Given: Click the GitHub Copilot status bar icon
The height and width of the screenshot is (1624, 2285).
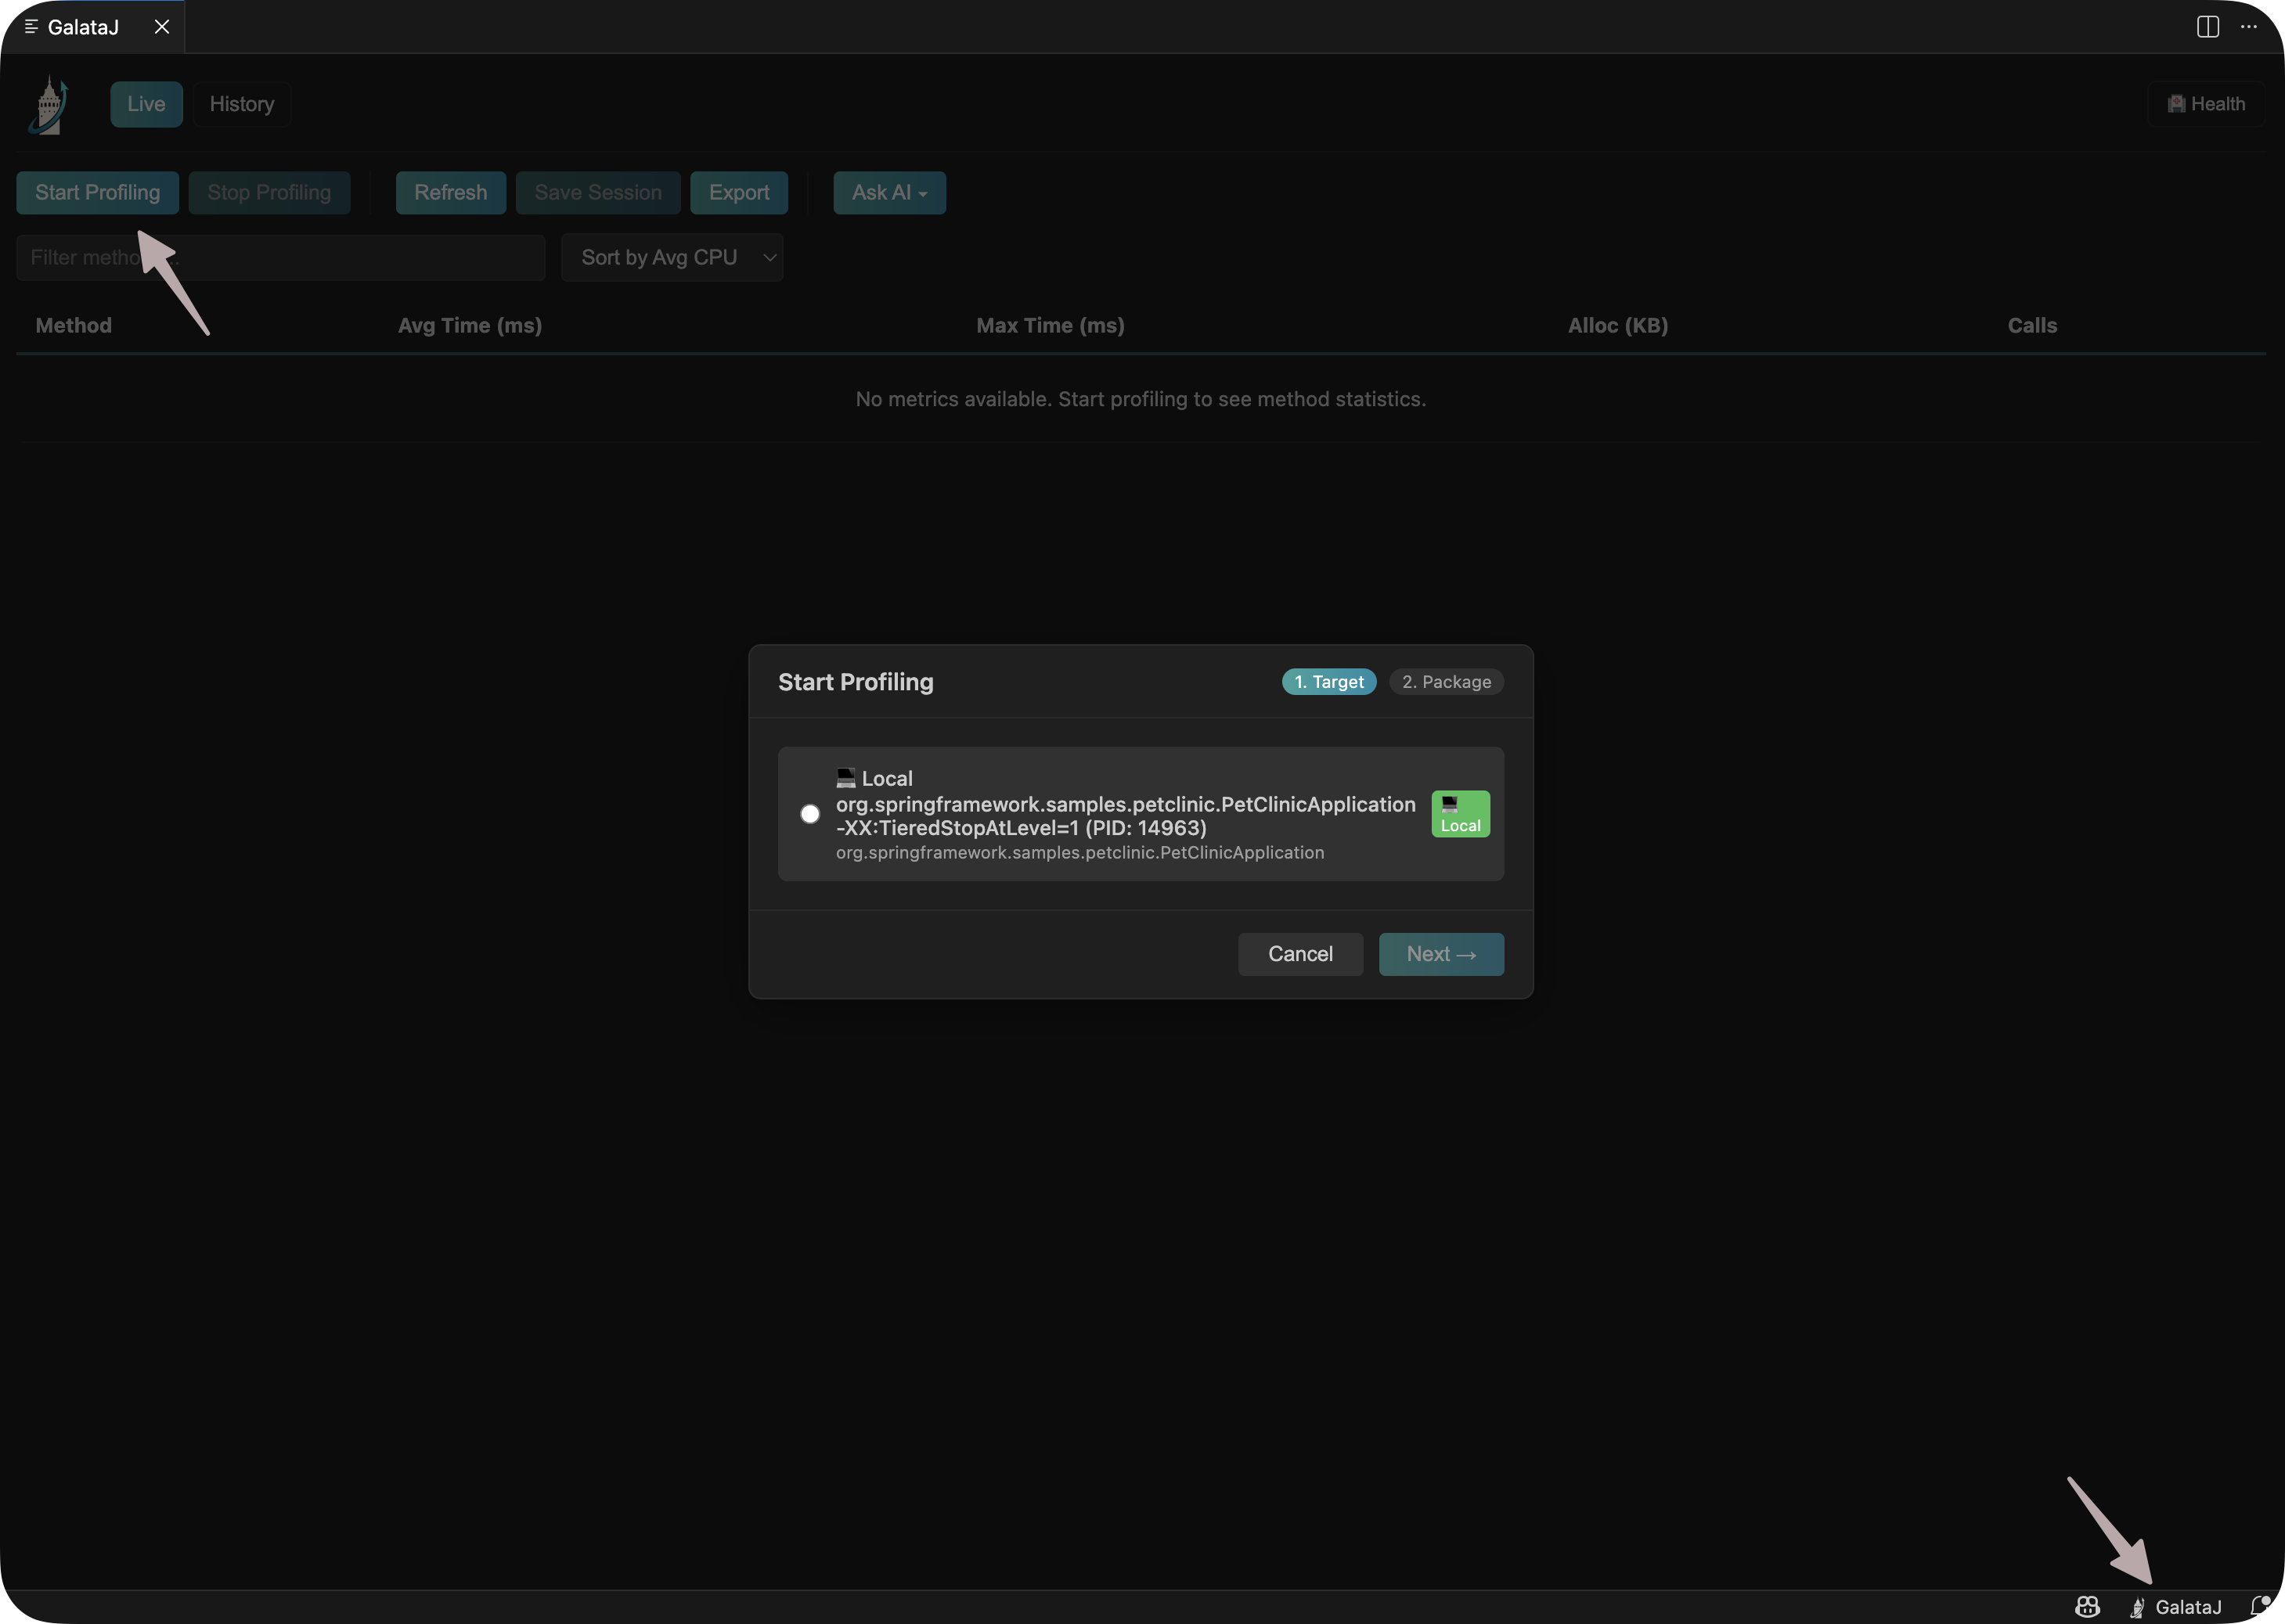Looking at the screenshot, I should click(2087, 1606).
